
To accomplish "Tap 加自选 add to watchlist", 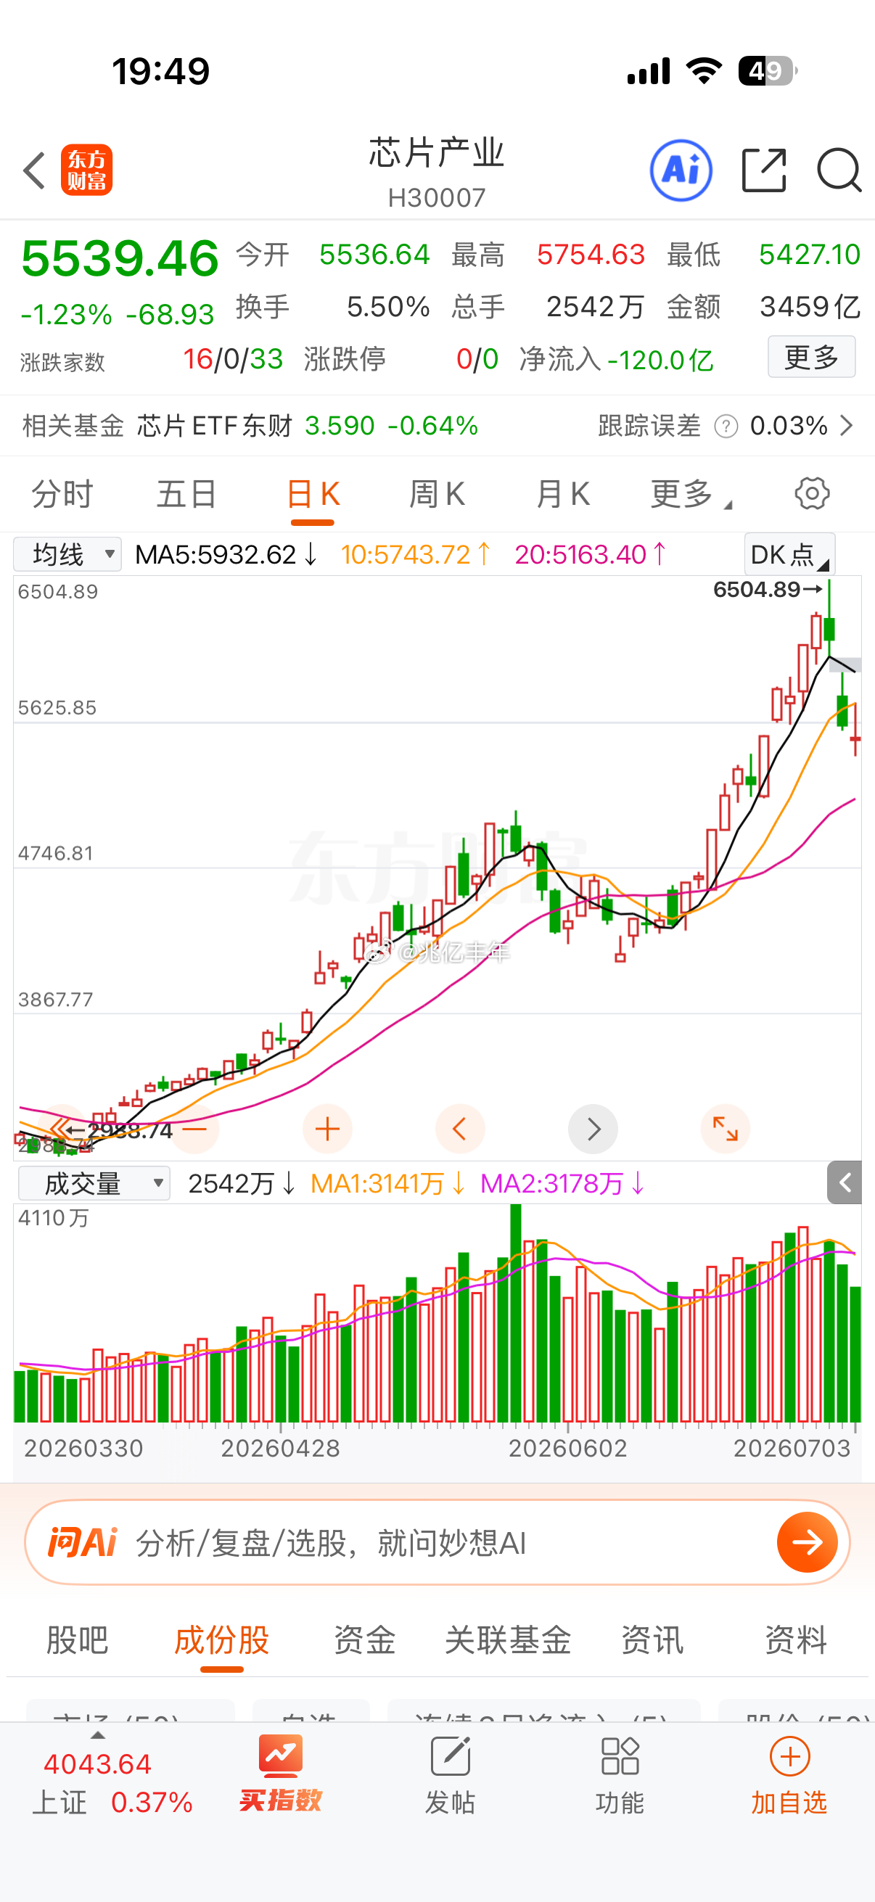I will 789,1775.
